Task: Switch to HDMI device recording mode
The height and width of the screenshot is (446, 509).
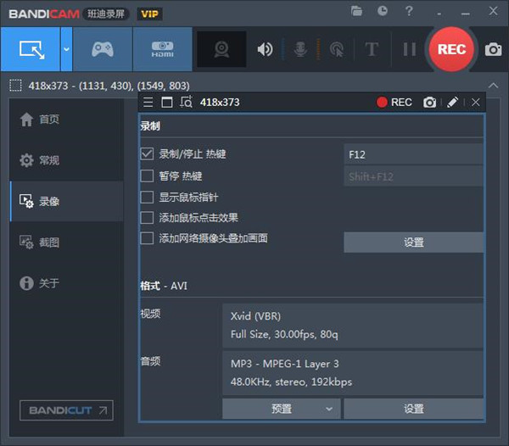Action: tap(162, 49)
